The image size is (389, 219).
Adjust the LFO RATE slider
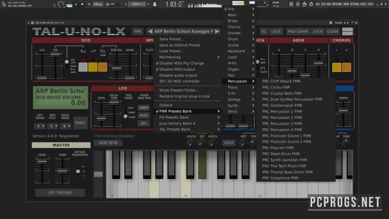click(x=101, y=118)
